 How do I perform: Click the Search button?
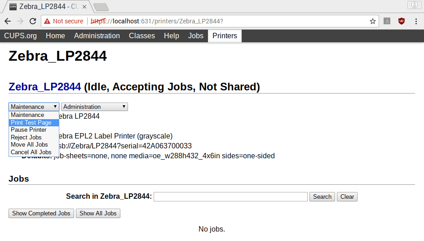[x=322, y=196]
